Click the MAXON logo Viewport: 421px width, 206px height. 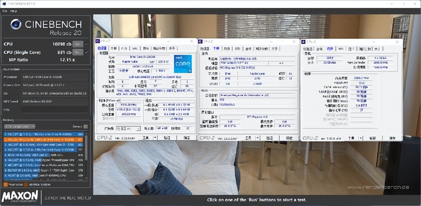coord(20,197)
